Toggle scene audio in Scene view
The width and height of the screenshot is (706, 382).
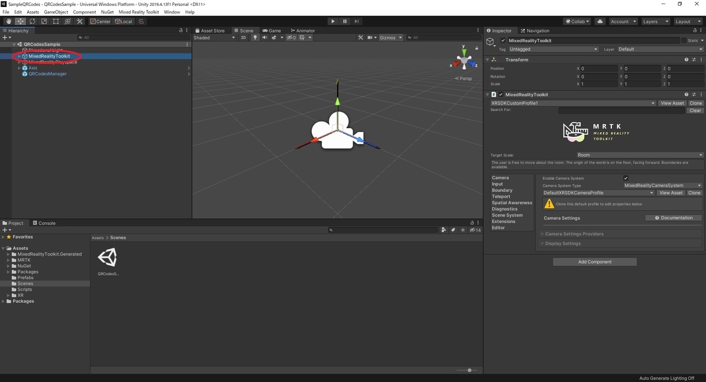[264, 38]
